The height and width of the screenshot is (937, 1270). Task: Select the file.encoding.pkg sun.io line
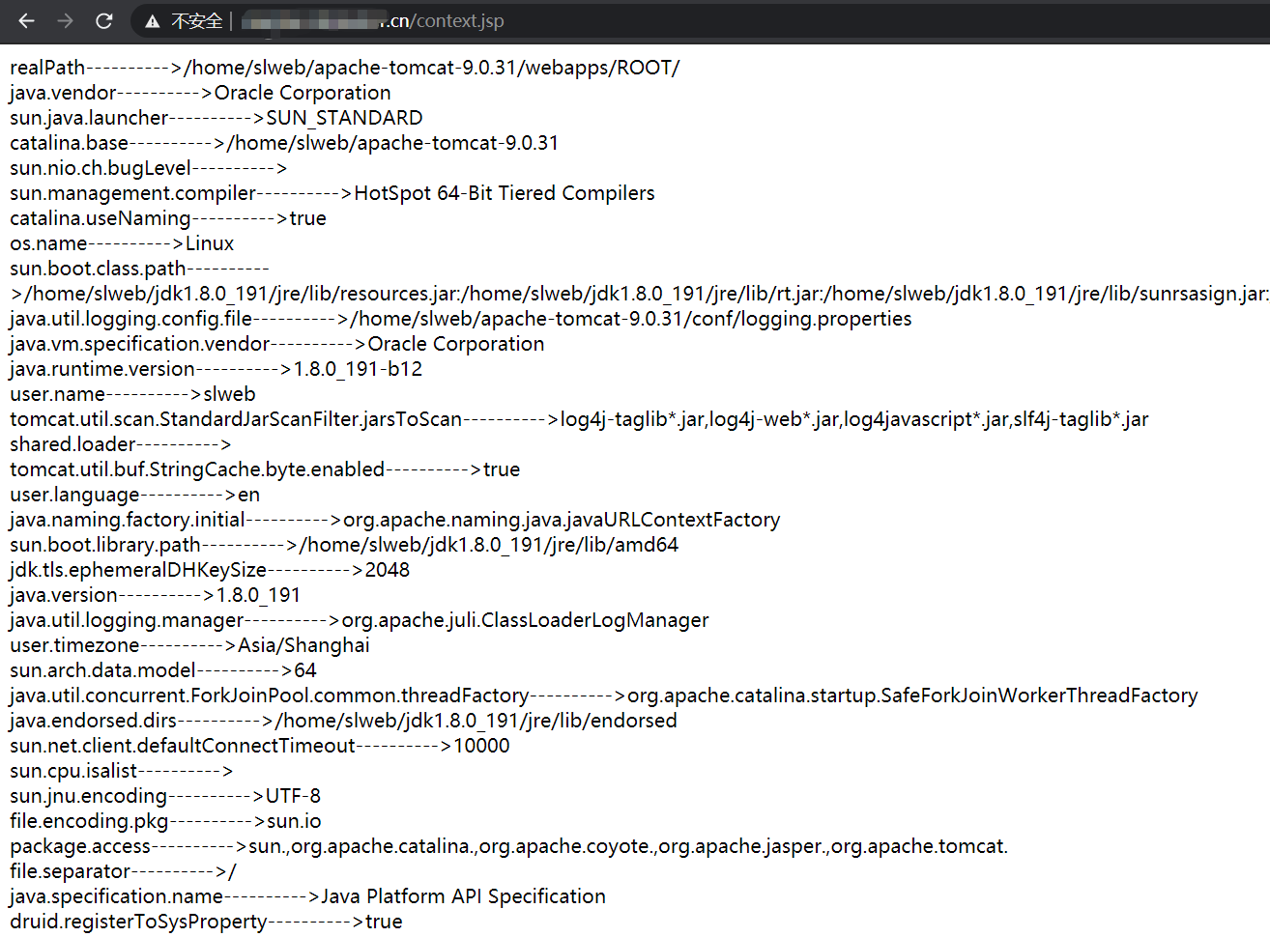(x=166, y=821)
